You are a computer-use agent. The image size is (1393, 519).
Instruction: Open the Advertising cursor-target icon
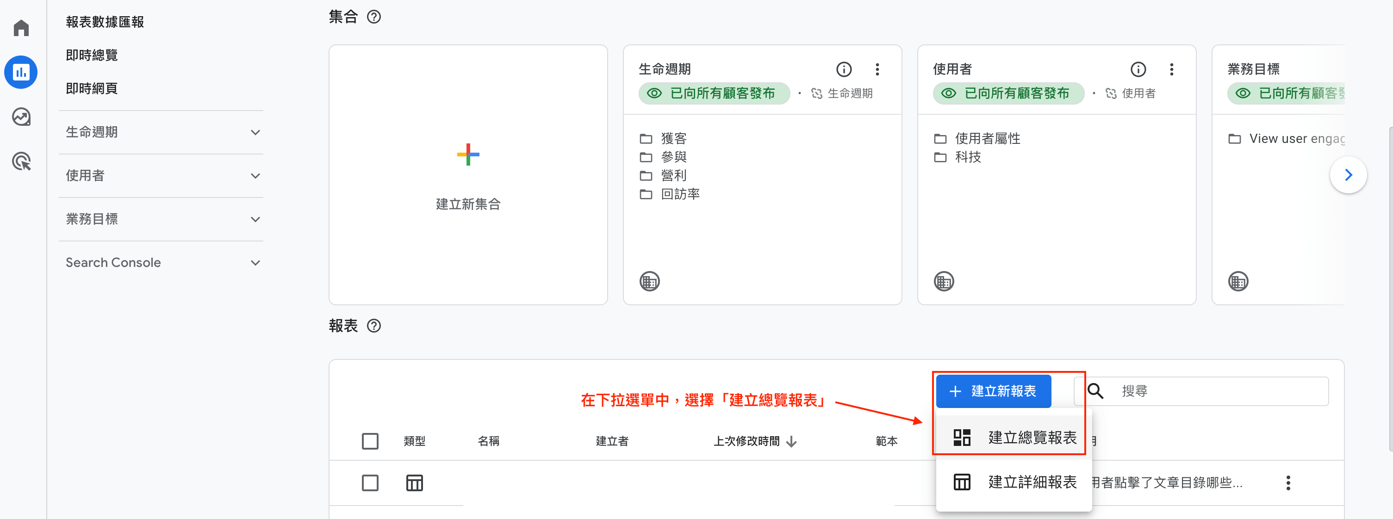[21, 161]
